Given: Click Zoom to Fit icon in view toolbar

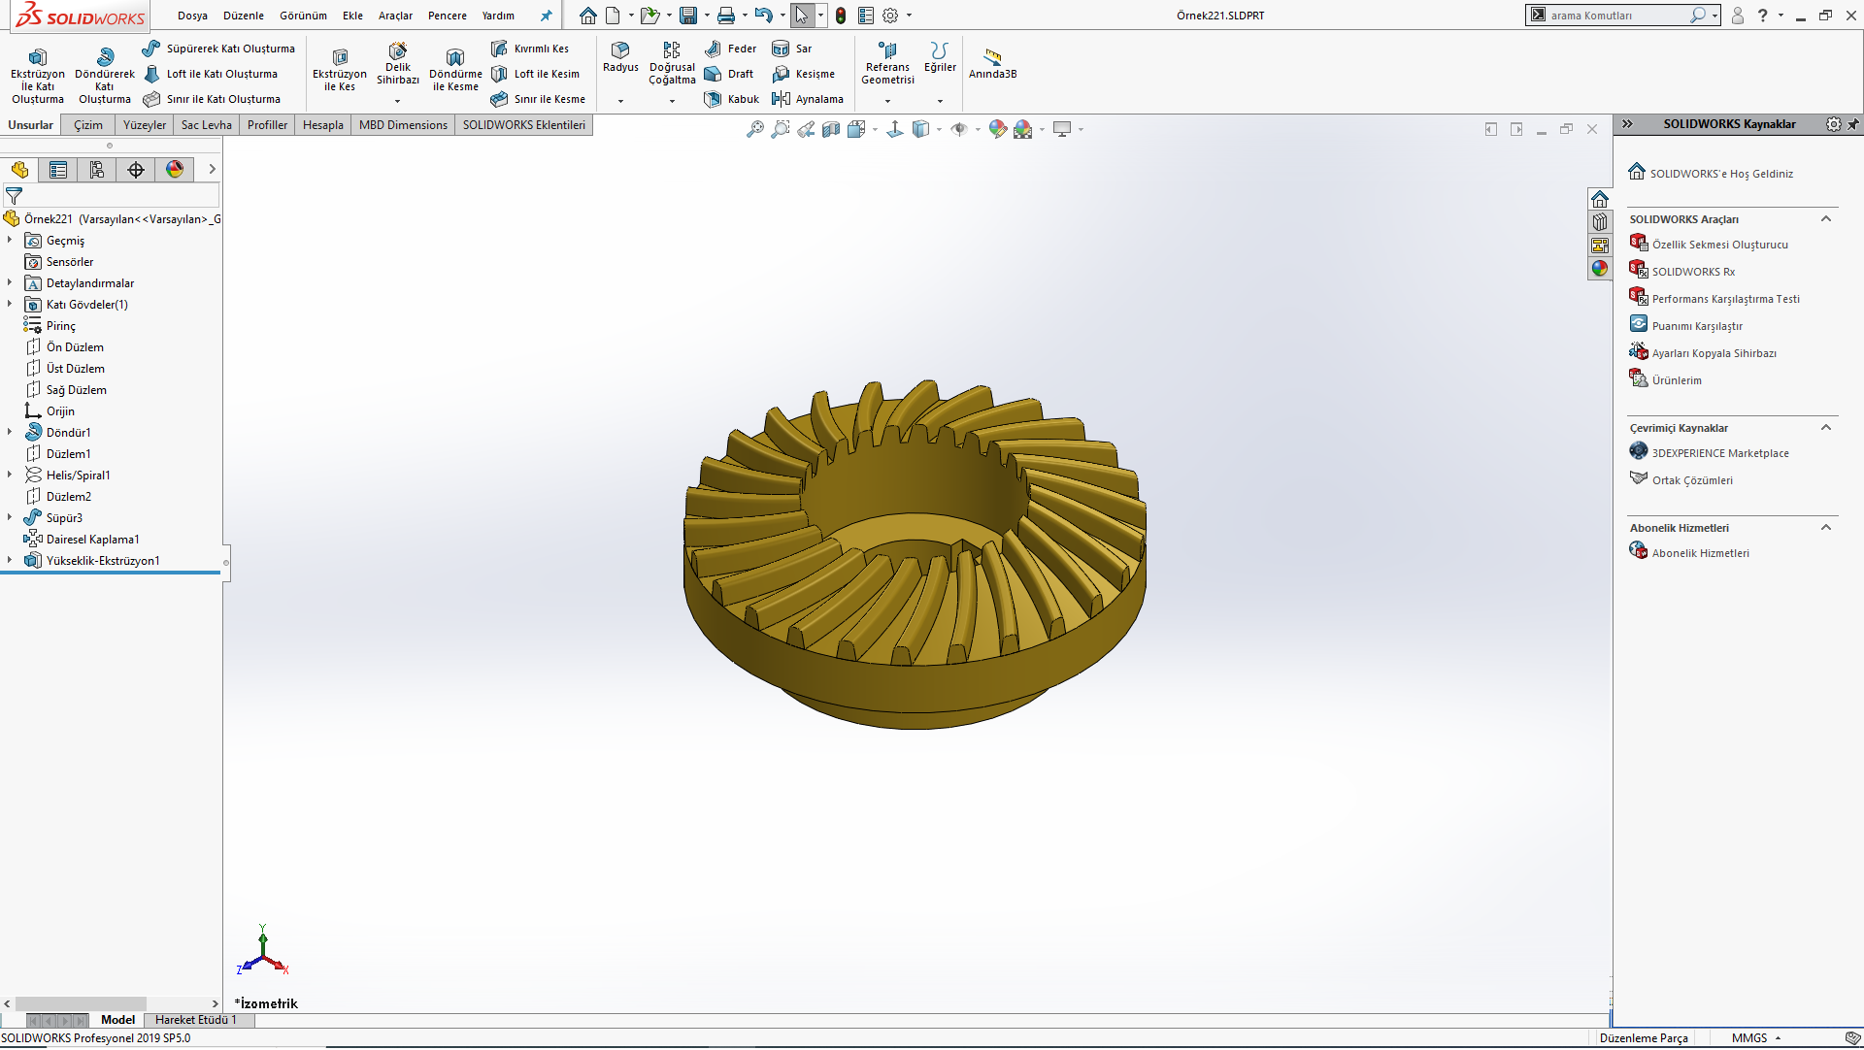Looking at the screenshot, I should (x=754, y=129).
